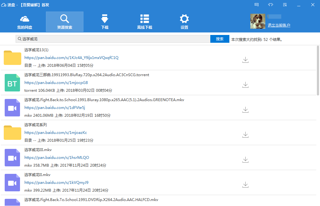The image size is (320, 206).
Task: Download 逃学威龙III.mkv
Action: [x=245, y=159]
